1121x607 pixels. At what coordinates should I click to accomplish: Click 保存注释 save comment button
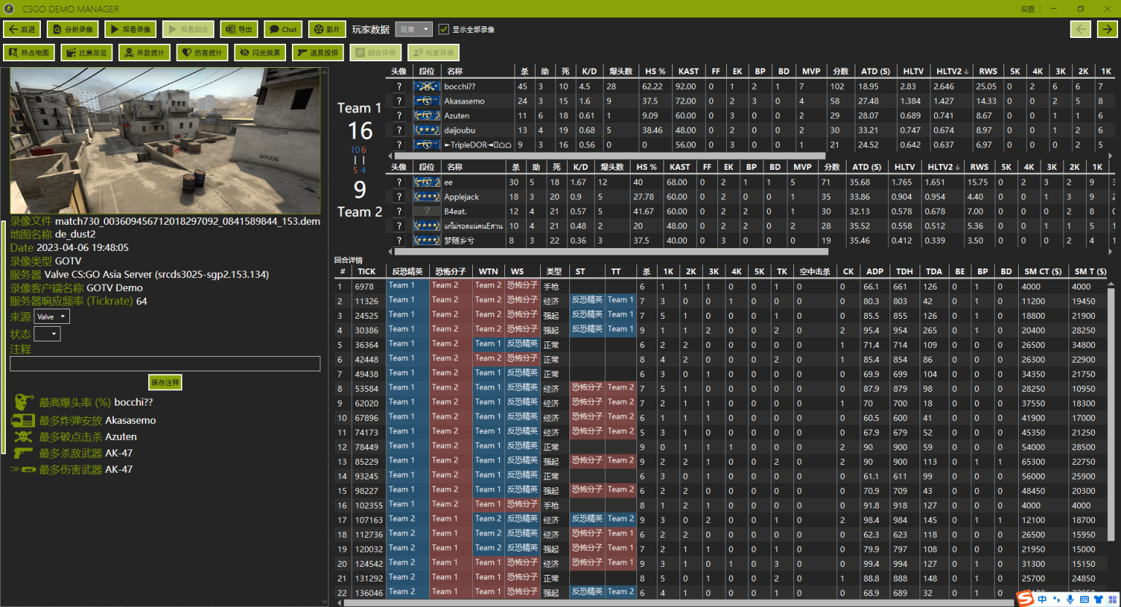(x=165, y=382)
